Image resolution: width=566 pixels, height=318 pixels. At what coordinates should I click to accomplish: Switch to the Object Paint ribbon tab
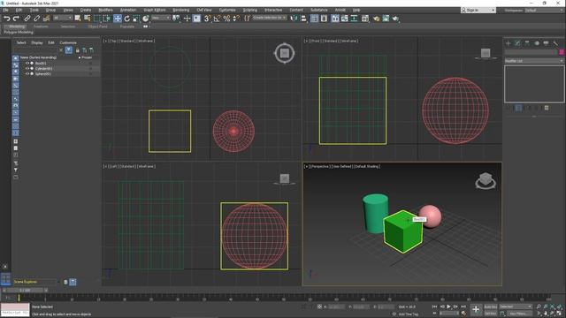tap(97, 26)
